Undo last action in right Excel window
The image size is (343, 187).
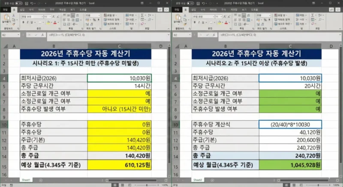click(203, 3)
